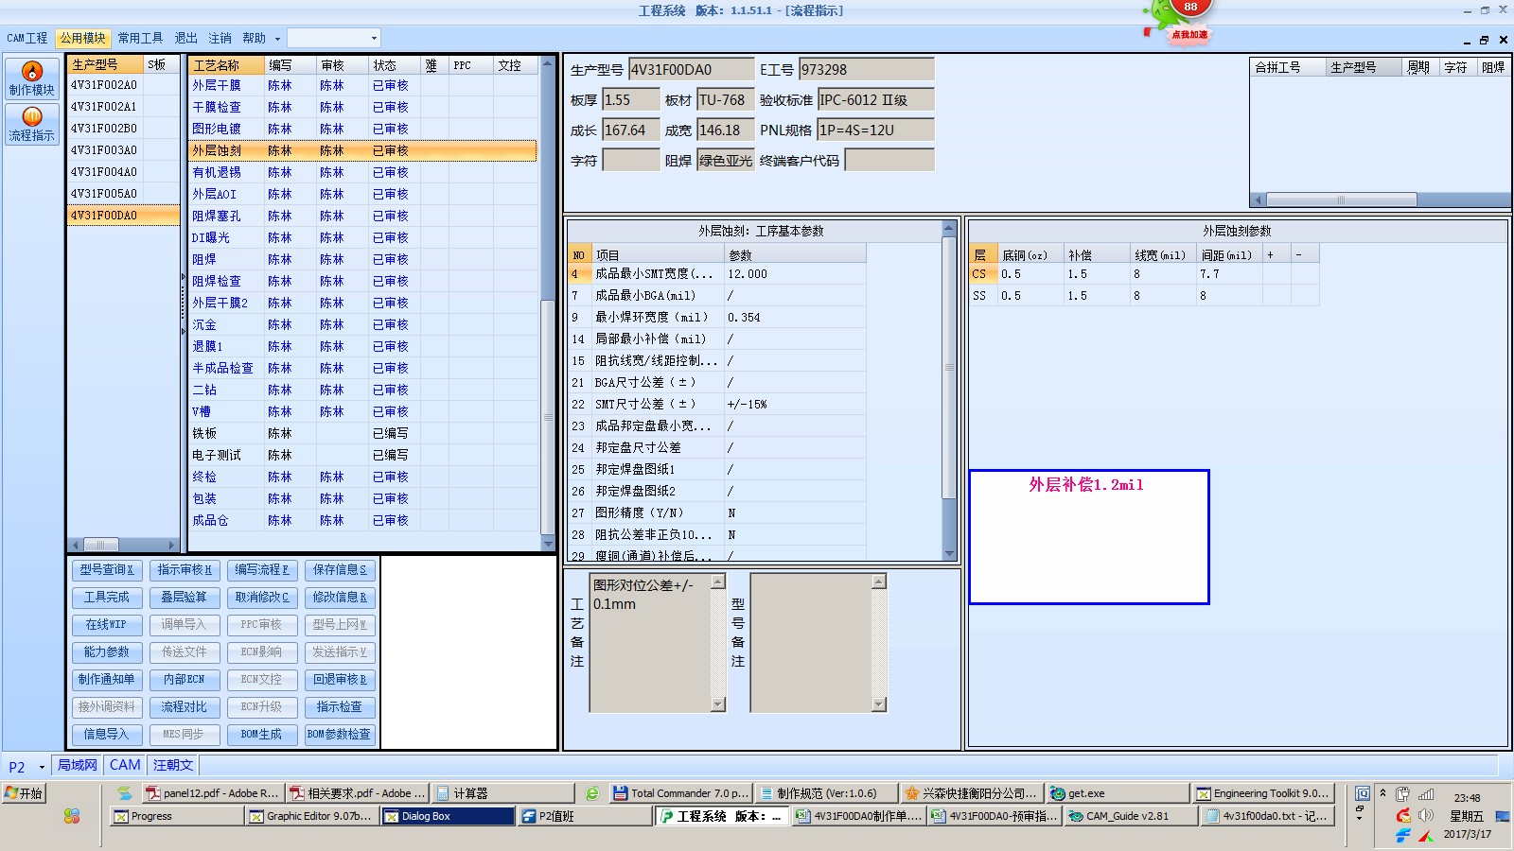Click the 回退审核B button

point(340,680)
